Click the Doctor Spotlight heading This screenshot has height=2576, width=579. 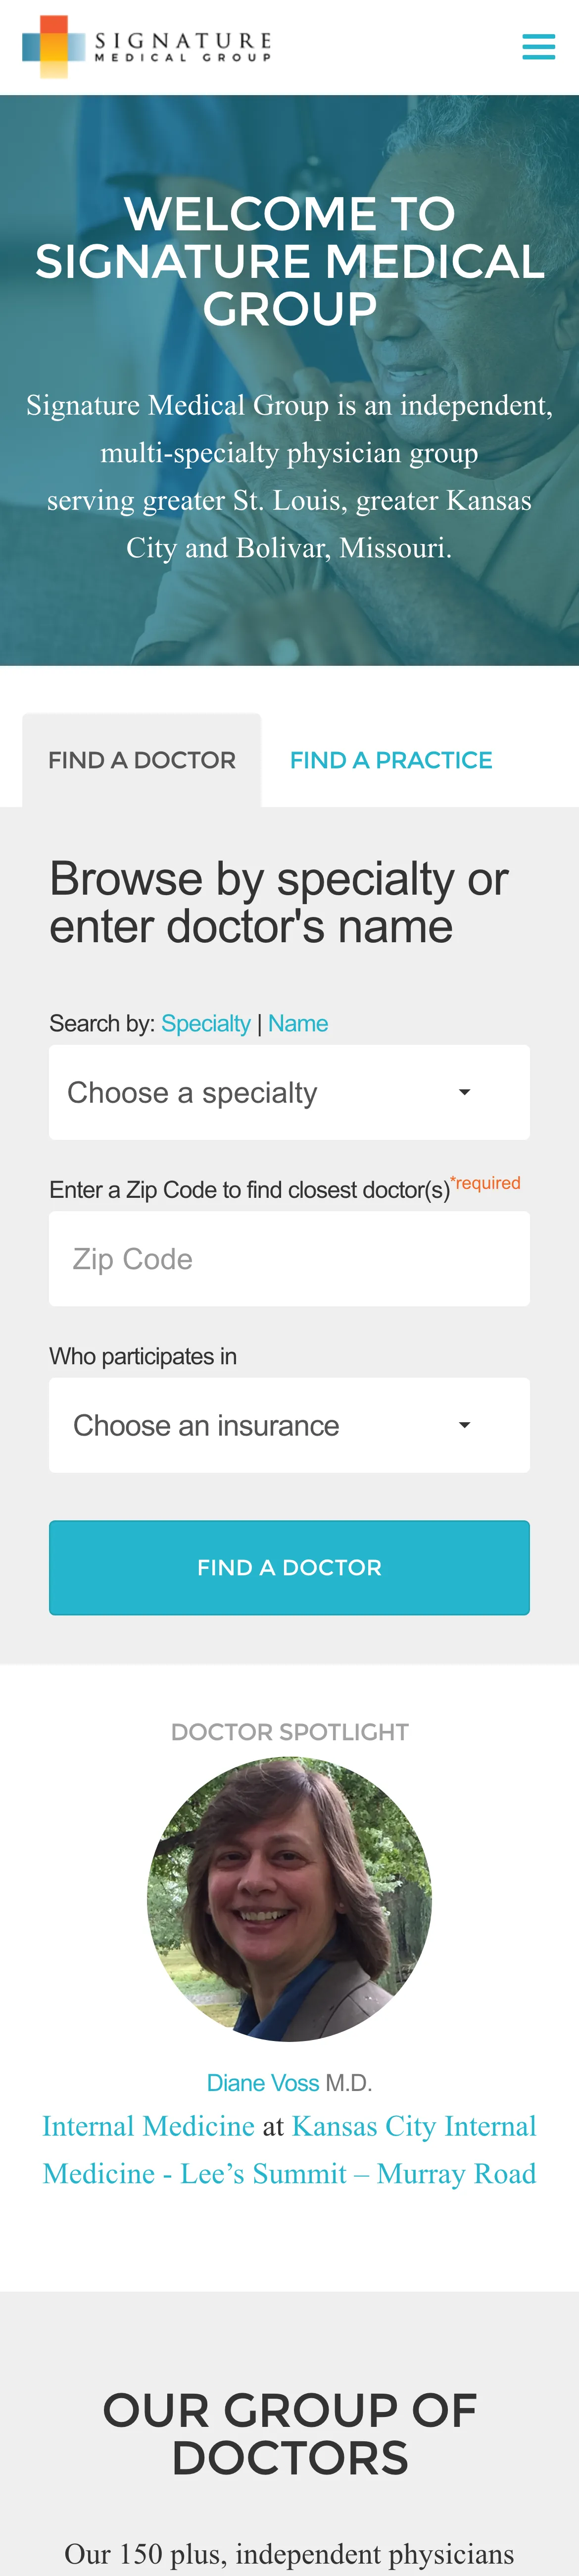pos(289,1731)
